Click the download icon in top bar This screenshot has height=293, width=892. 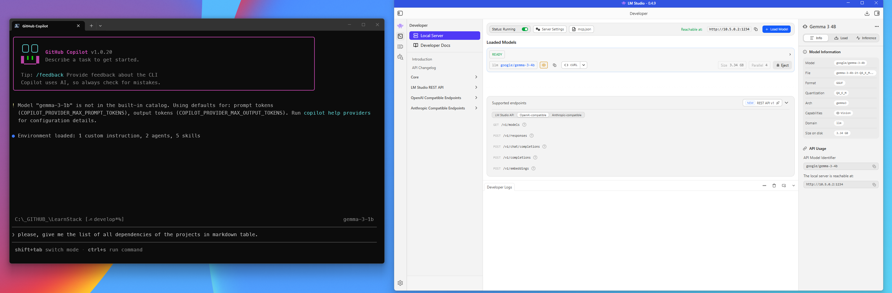867,13
